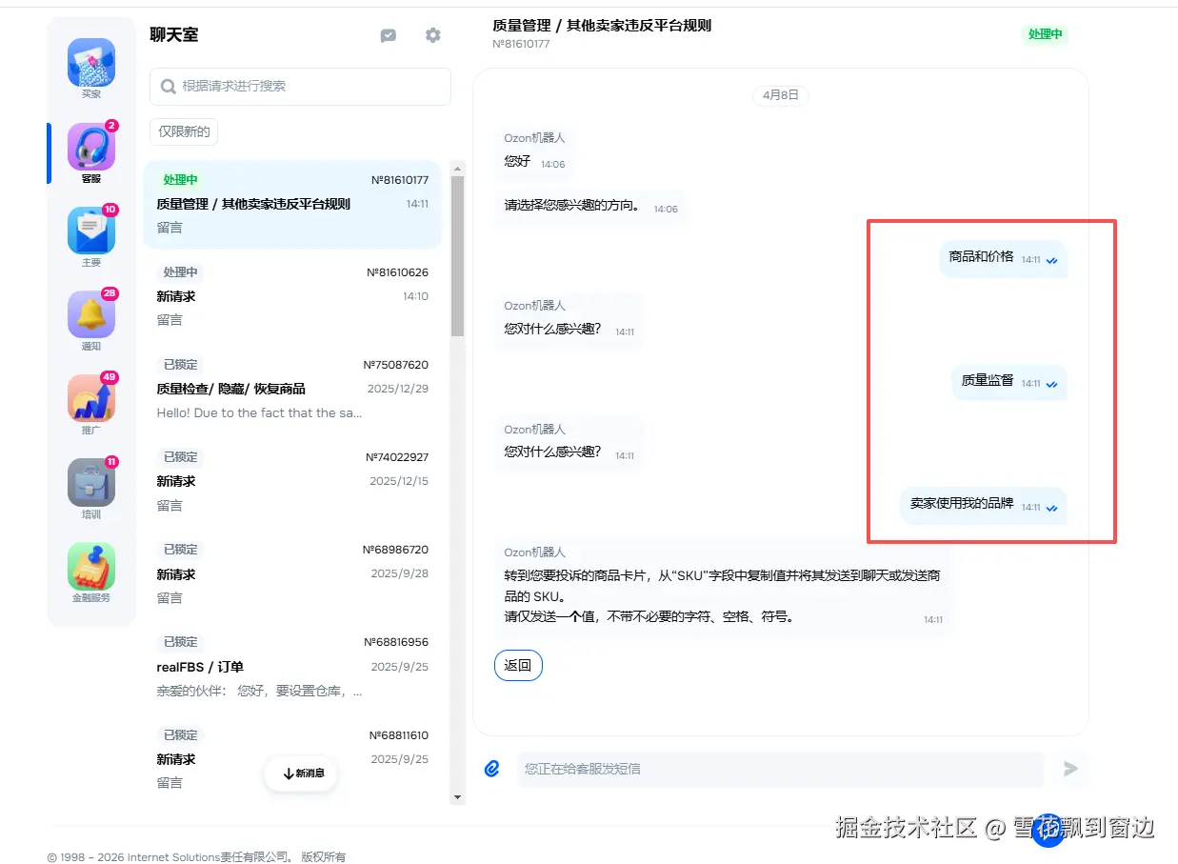Click the paperclip attachment icon
The width and height of the screenshot is (1178, 864).
(492, 769)
